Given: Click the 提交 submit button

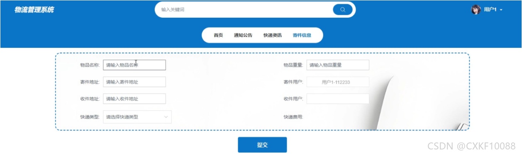Looking at the screenshot, I should pyautogui.click(x=262, y=145).
